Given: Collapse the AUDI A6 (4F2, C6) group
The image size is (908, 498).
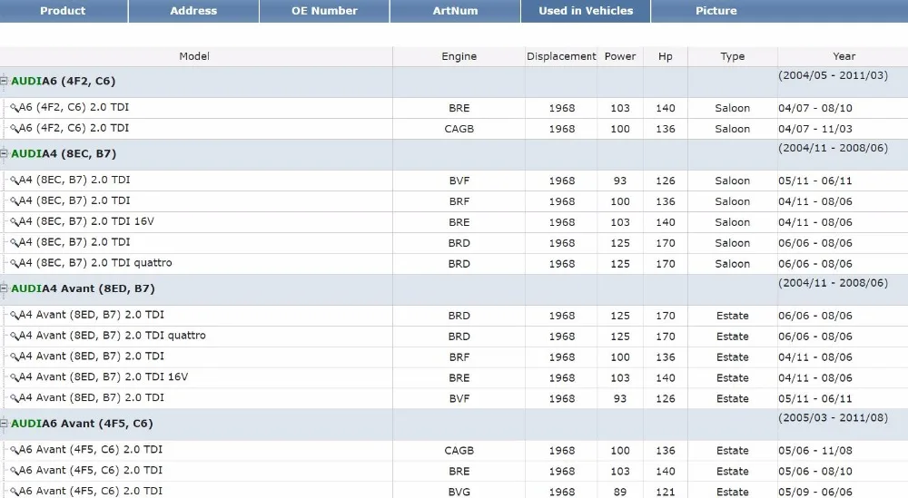Looking at the screenshot, I should tap(4, 81).
